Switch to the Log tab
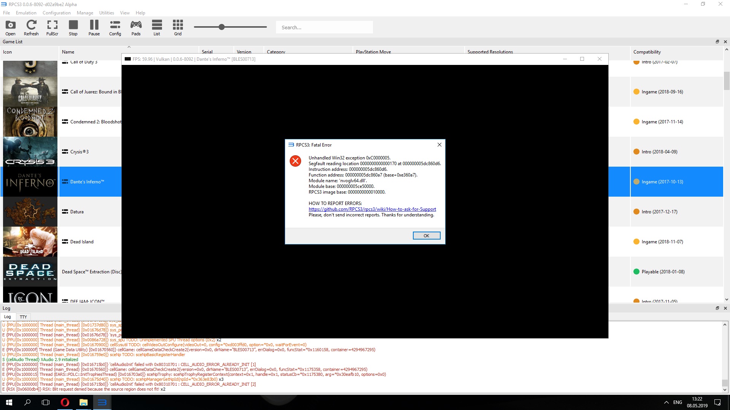 (8, 317)
